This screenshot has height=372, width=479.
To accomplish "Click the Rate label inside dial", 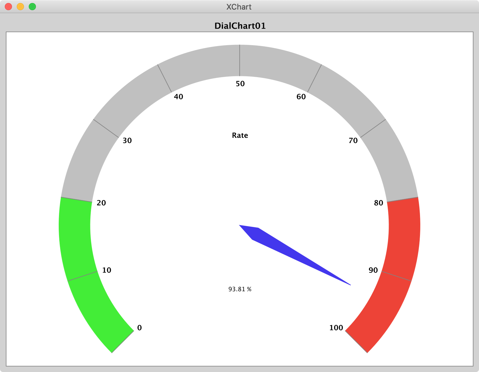I will click(x=240, y=135).
